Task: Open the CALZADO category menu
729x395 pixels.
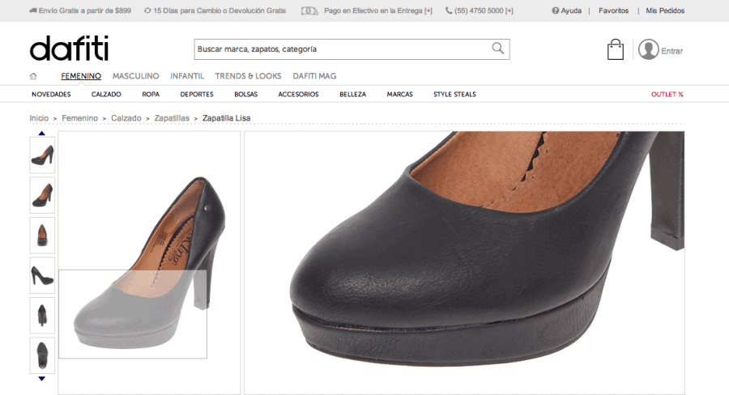Action: click(x=106, y=94)
